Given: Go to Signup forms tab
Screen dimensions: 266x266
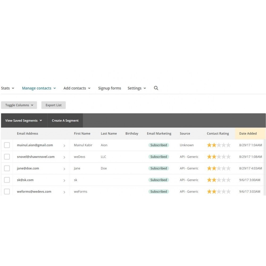Looking at the screenshot, I should 110,88.
